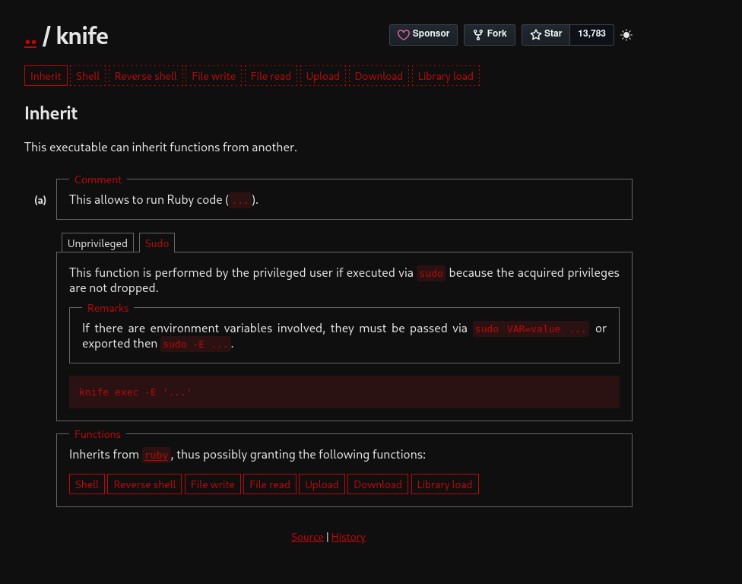Select the Inherit tab in the top navigation
This screenshot has width=742, height=584.
point(46,76)
